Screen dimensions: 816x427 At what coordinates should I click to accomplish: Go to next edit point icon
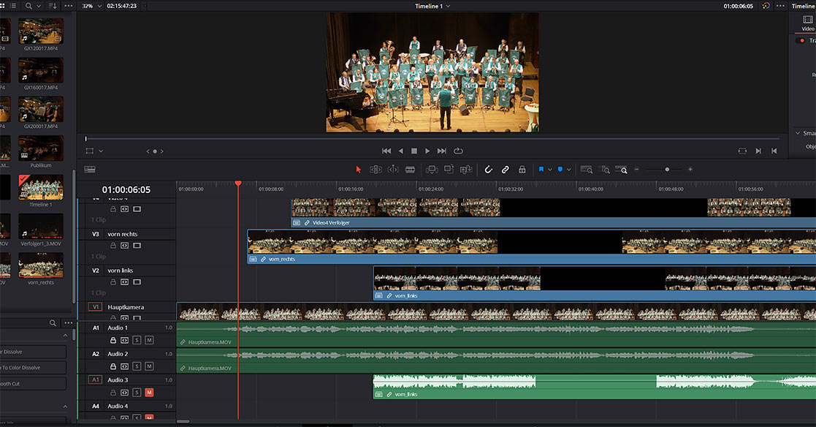[x=758, y=151]
